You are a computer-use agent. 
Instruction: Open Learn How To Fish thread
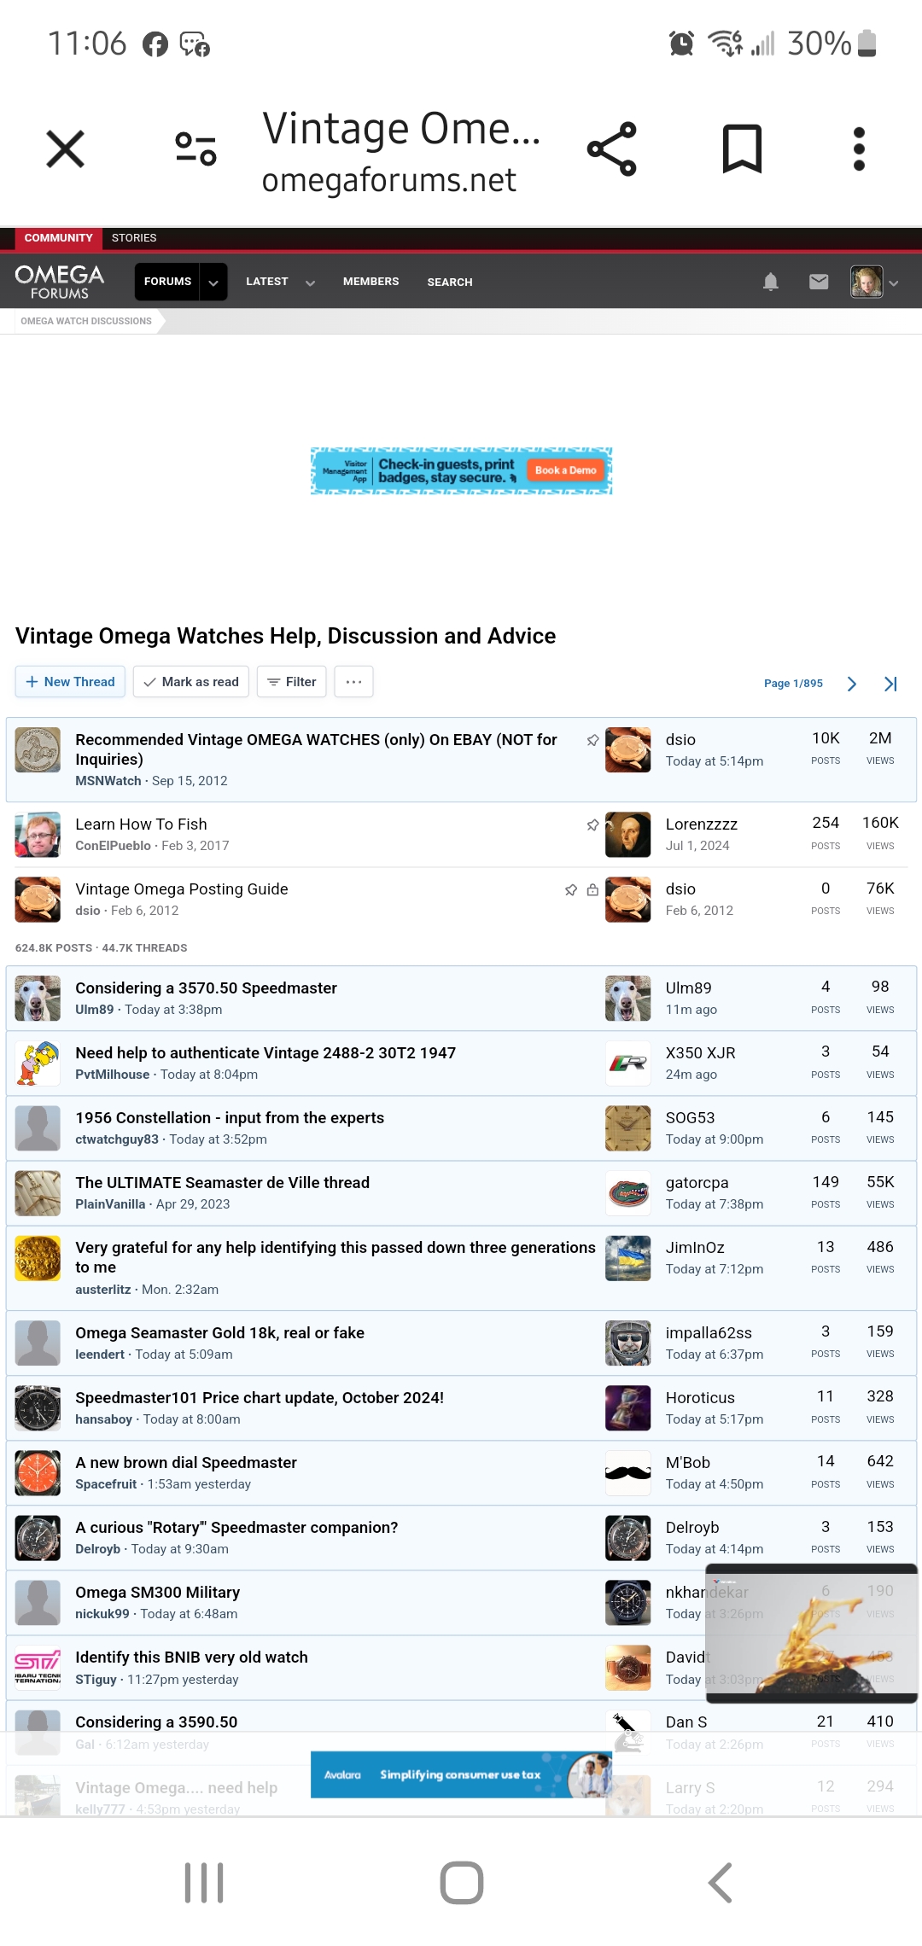coord(141,824)
